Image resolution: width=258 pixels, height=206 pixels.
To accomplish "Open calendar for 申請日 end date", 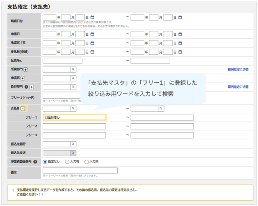I will (x=180, y=34).
